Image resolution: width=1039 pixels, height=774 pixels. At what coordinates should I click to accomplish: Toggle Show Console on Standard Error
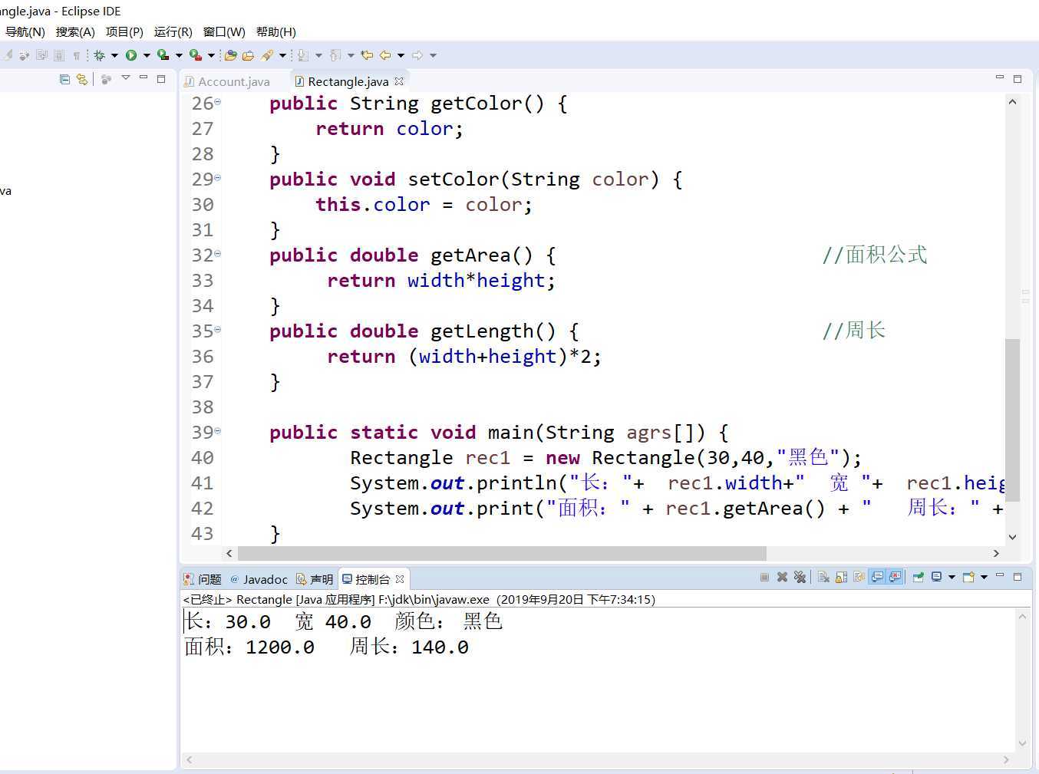[895, 577]
